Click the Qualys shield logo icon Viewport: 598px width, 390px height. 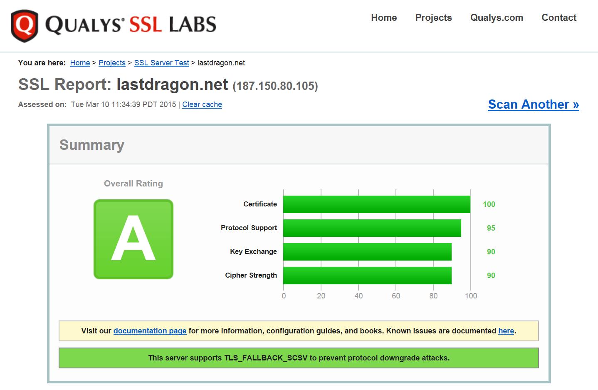pyautogui.click(x=24, y=26)
